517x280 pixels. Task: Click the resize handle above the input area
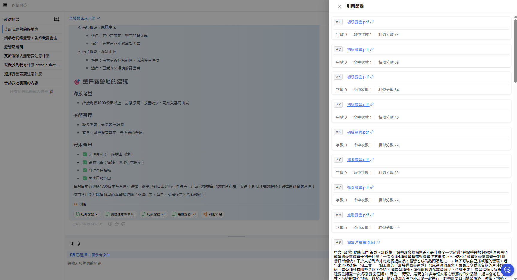click(236, 236)
